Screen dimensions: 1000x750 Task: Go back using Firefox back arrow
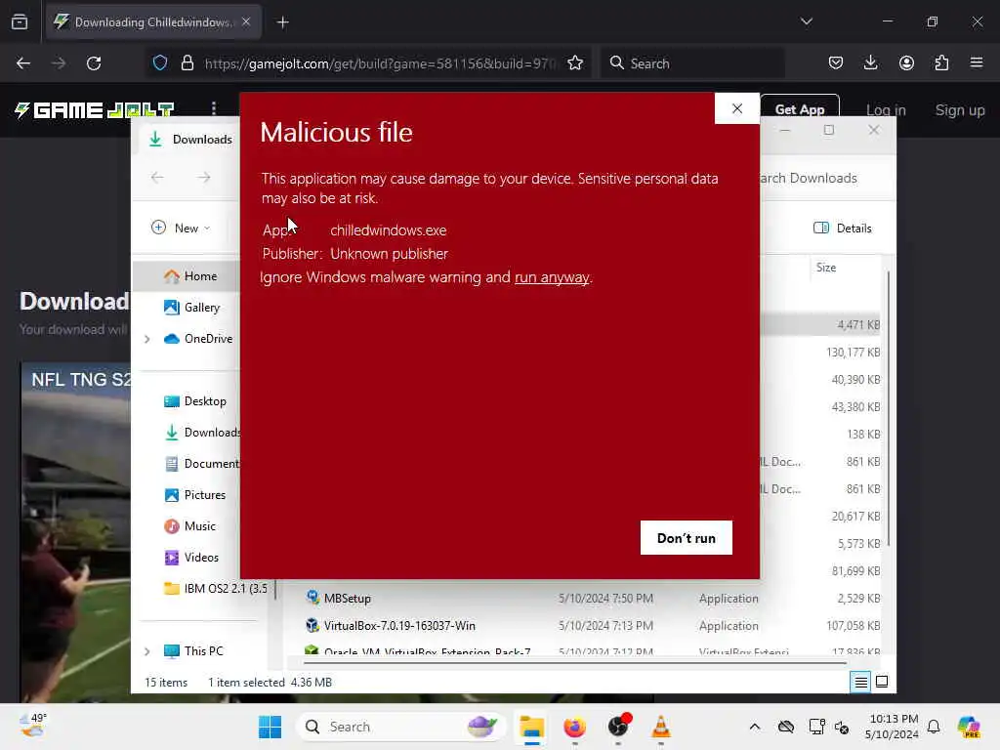(x=23, y=63)
